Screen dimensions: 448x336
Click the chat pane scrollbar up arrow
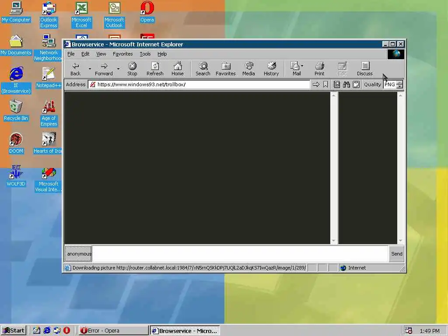[334, 95]
